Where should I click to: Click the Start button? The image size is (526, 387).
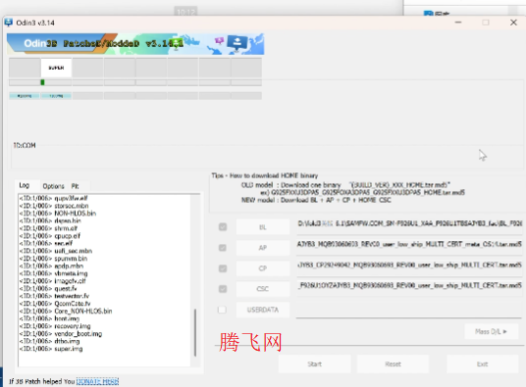(315, 363)
